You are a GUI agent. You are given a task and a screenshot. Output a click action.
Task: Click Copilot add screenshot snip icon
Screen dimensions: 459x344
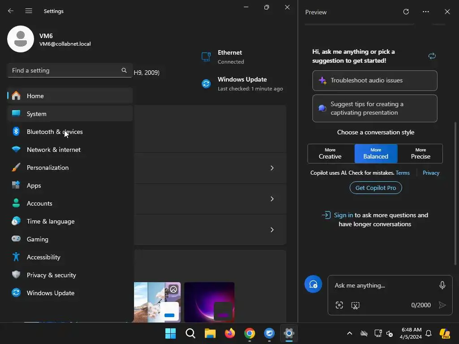(355, 305)
